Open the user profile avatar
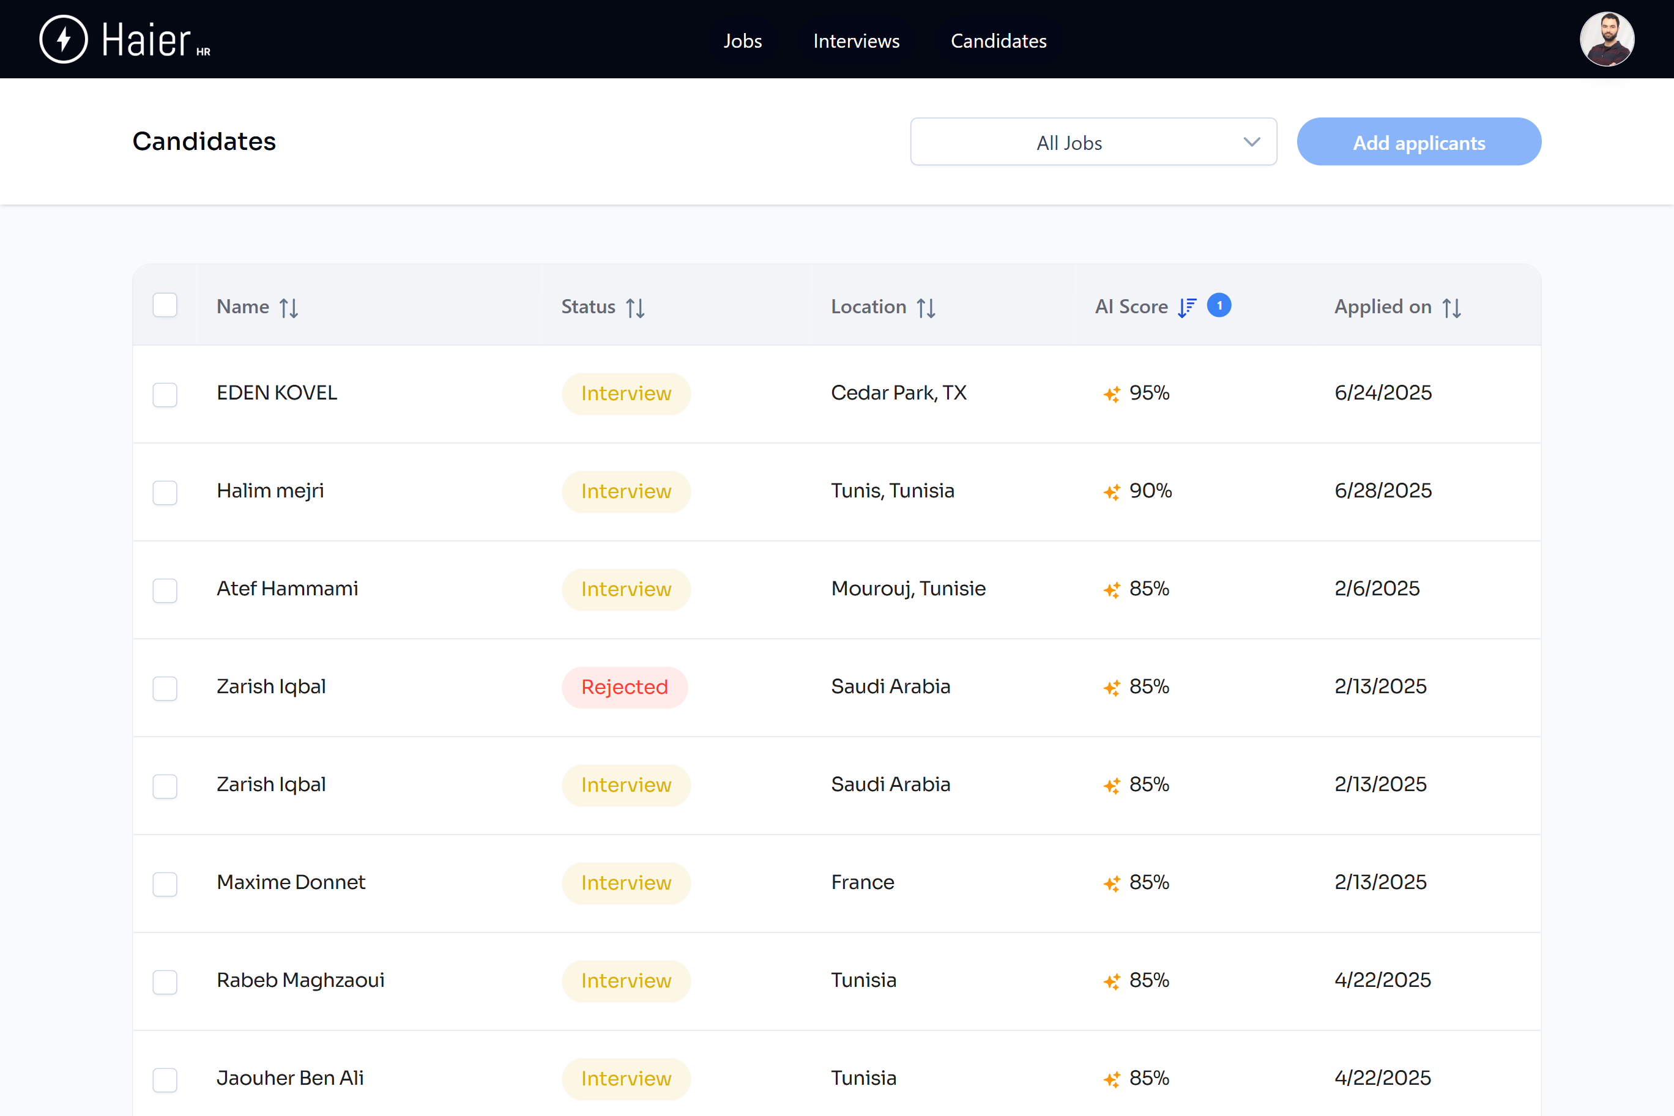The height and width of the screenshot is (1116, 1674). coord(1606,39)
